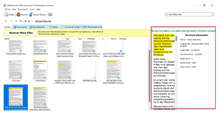Sort by the Name column header

point(7,39)
